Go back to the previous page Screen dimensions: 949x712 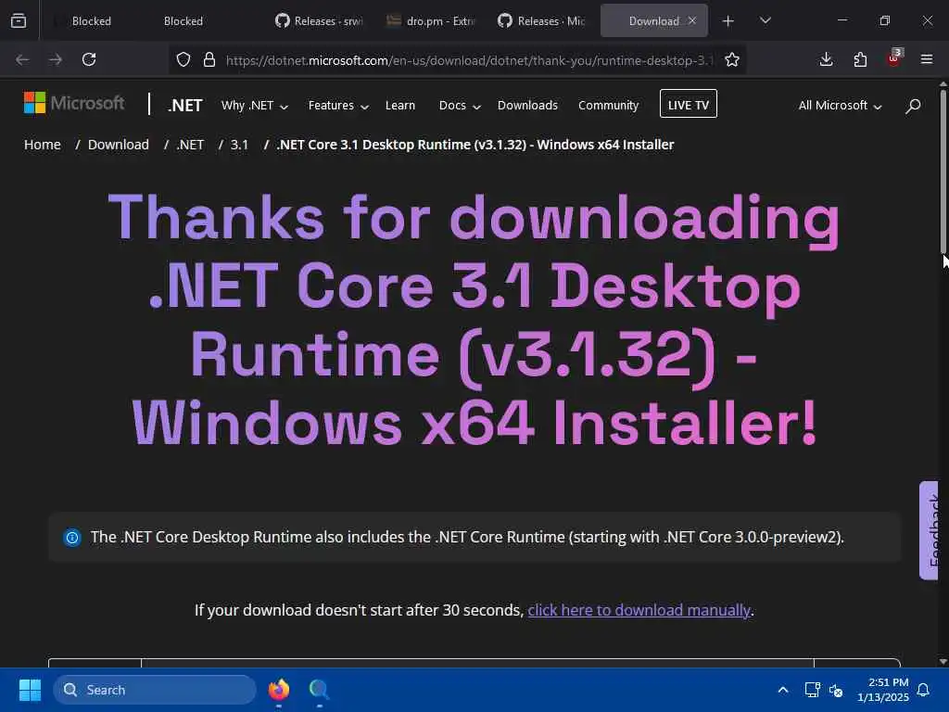tap(22, 59)
